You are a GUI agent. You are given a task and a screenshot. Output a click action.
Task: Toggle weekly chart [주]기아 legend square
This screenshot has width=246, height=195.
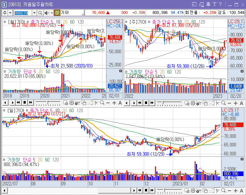click(126, 22)
